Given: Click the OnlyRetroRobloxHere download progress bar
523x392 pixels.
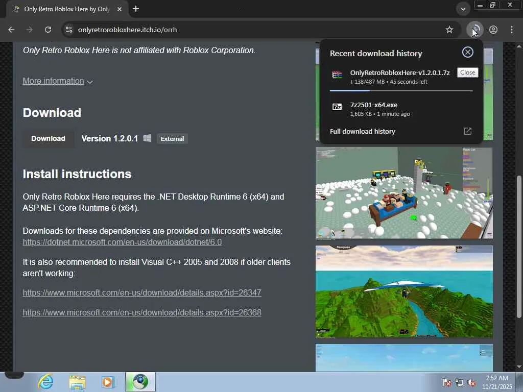Looking at the screenshot, I should [401, 90].
